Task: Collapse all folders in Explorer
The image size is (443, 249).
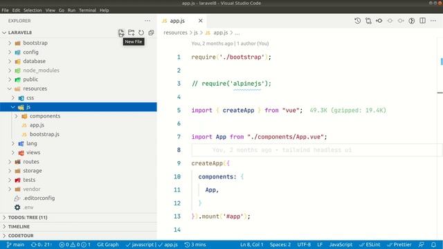Action: pyautogui.click(x=151, y=33)
